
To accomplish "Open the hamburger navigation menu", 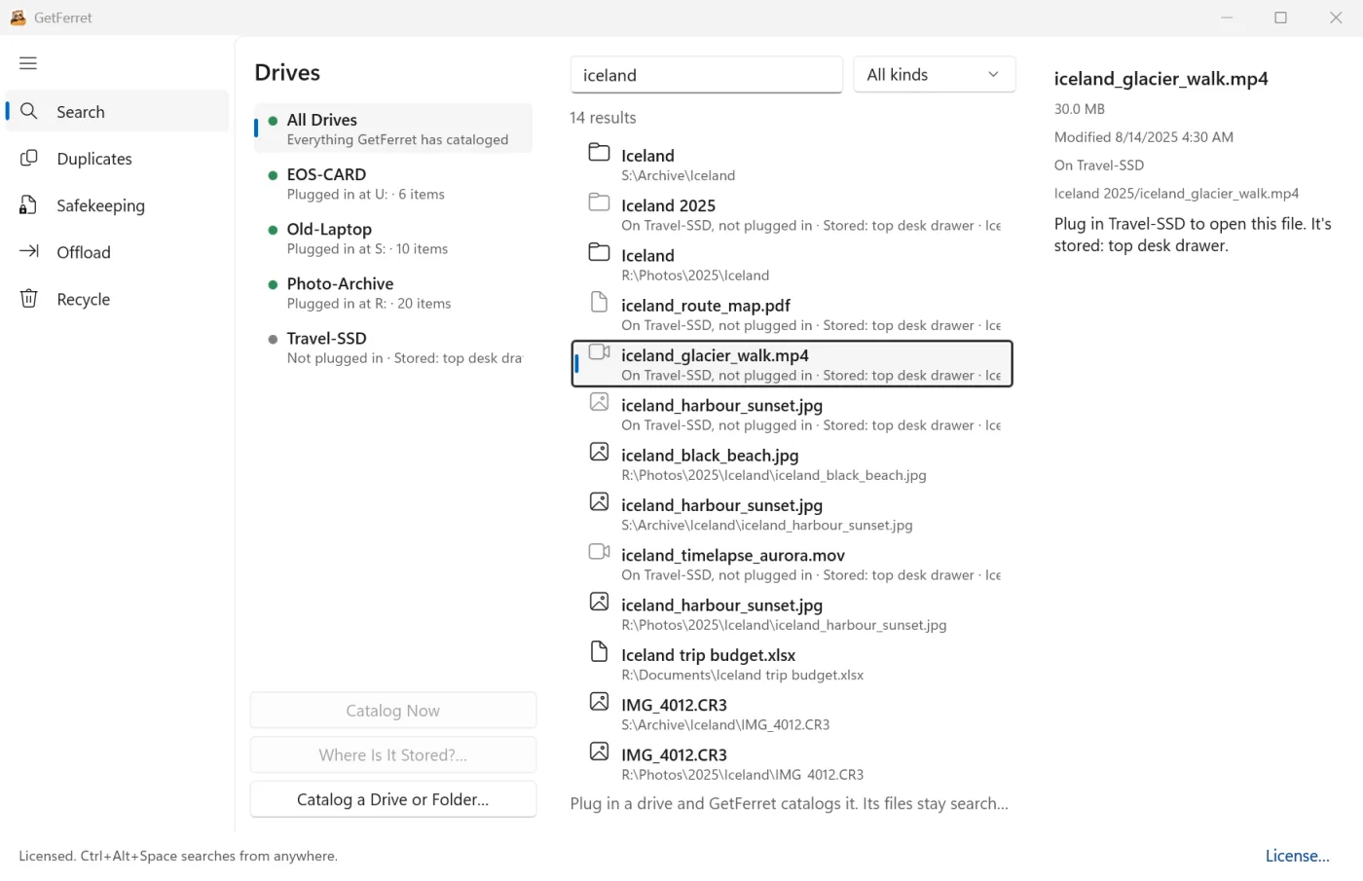I will [x=28, y=63].
